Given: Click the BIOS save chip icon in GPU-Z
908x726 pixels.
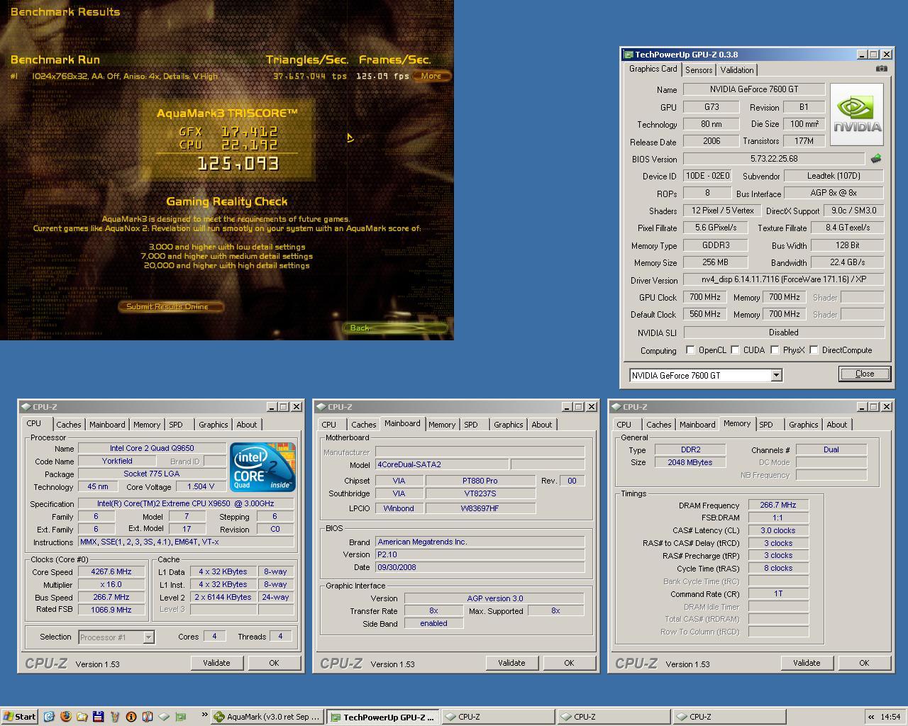Looking at the screenshot, I should point(876,159).
